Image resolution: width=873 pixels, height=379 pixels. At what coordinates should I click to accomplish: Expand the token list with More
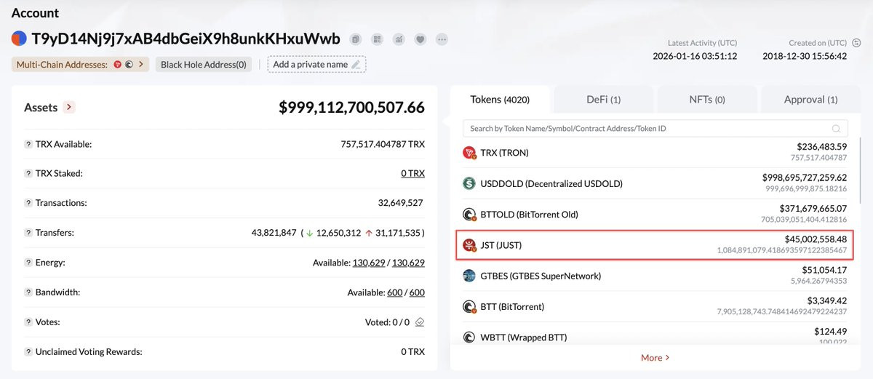pos(655,358)
